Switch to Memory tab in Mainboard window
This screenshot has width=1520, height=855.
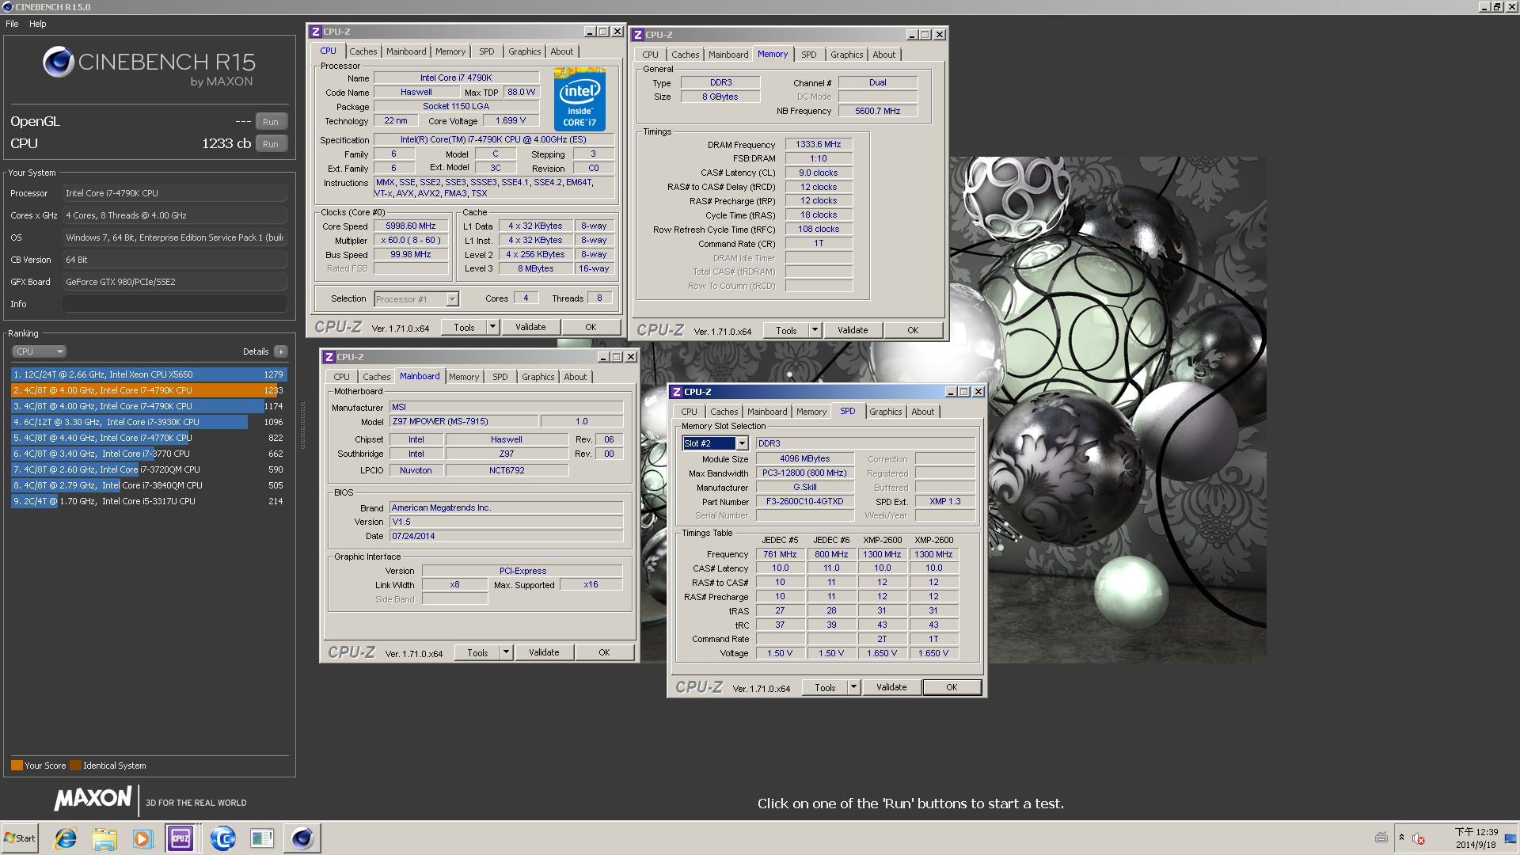point(464,377)
